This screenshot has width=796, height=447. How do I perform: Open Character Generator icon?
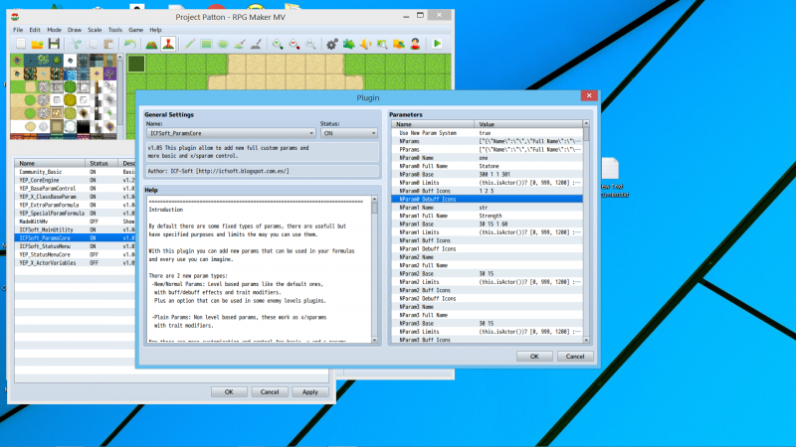[415, 44]
